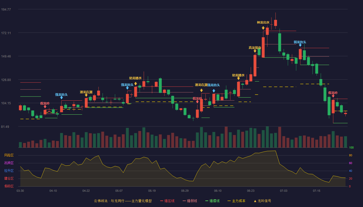Click the 126.80 price axis label
This screenshot has width=363, height=207.
point(6,80)
